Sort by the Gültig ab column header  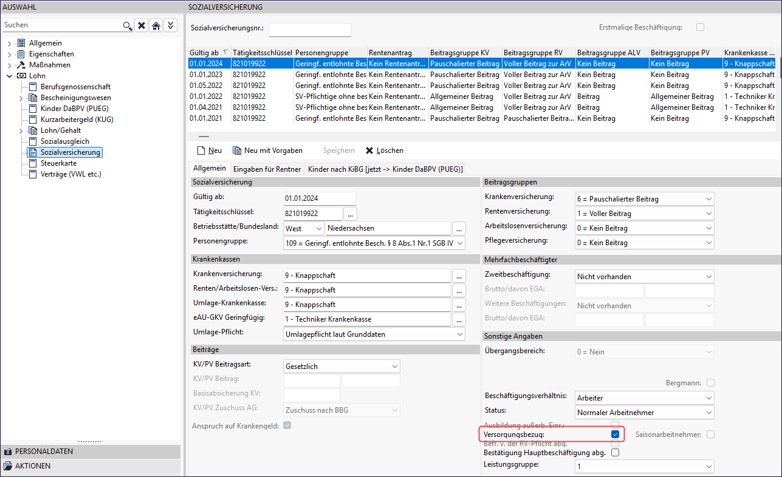(x=209, y=53)
